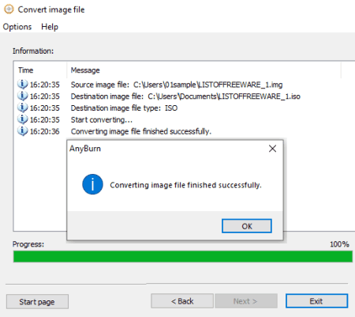Click the 16:20:36 timestamp
Screen dimensions: 355x317
pos(45,131)
